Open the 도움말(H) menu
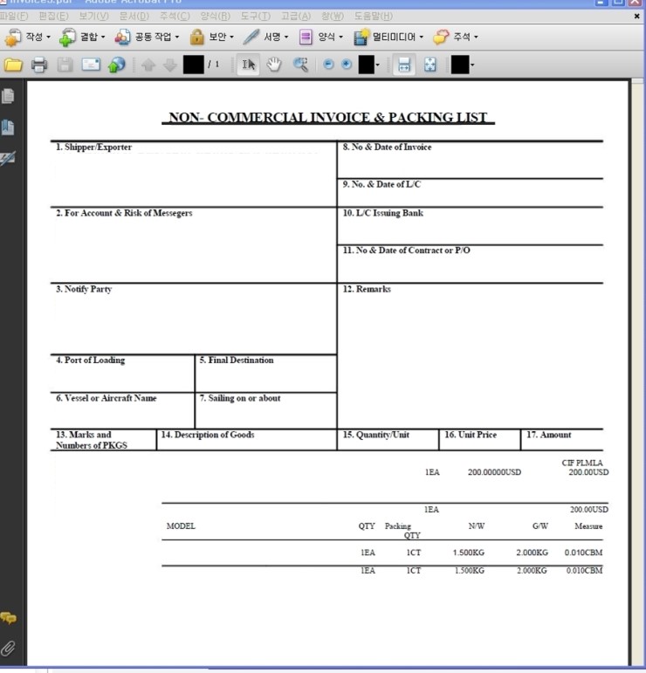 [x=374, y=17]
